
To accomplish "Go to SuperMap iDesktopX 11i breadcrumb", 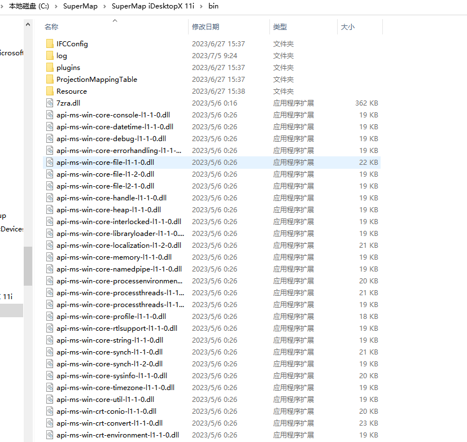I will pos(153,6).
